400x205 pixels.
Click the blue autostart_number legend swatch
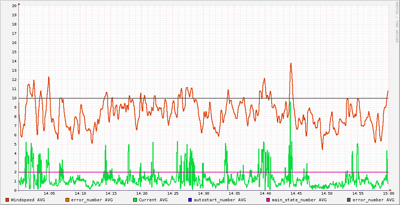190,200
